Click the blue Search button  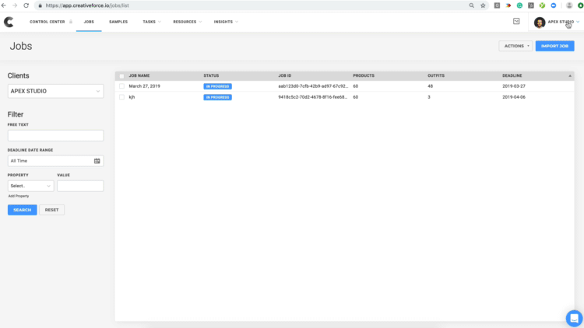click(22, 210)
